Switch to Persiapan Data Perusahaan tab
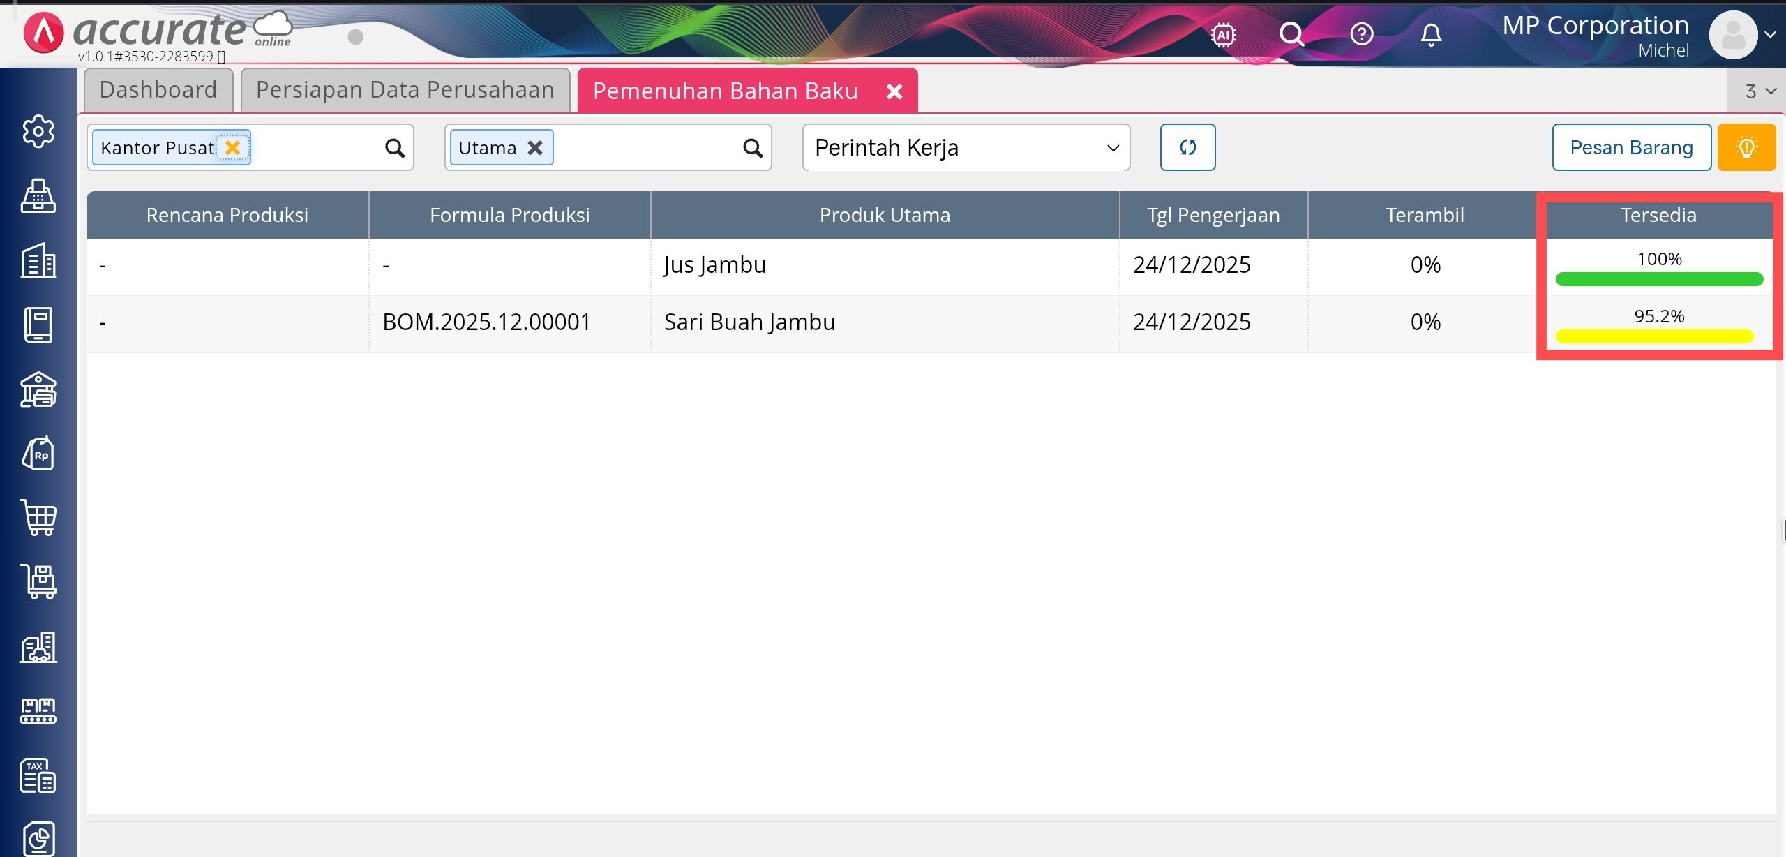This screenshot has height=857, width=1786. 405,90
